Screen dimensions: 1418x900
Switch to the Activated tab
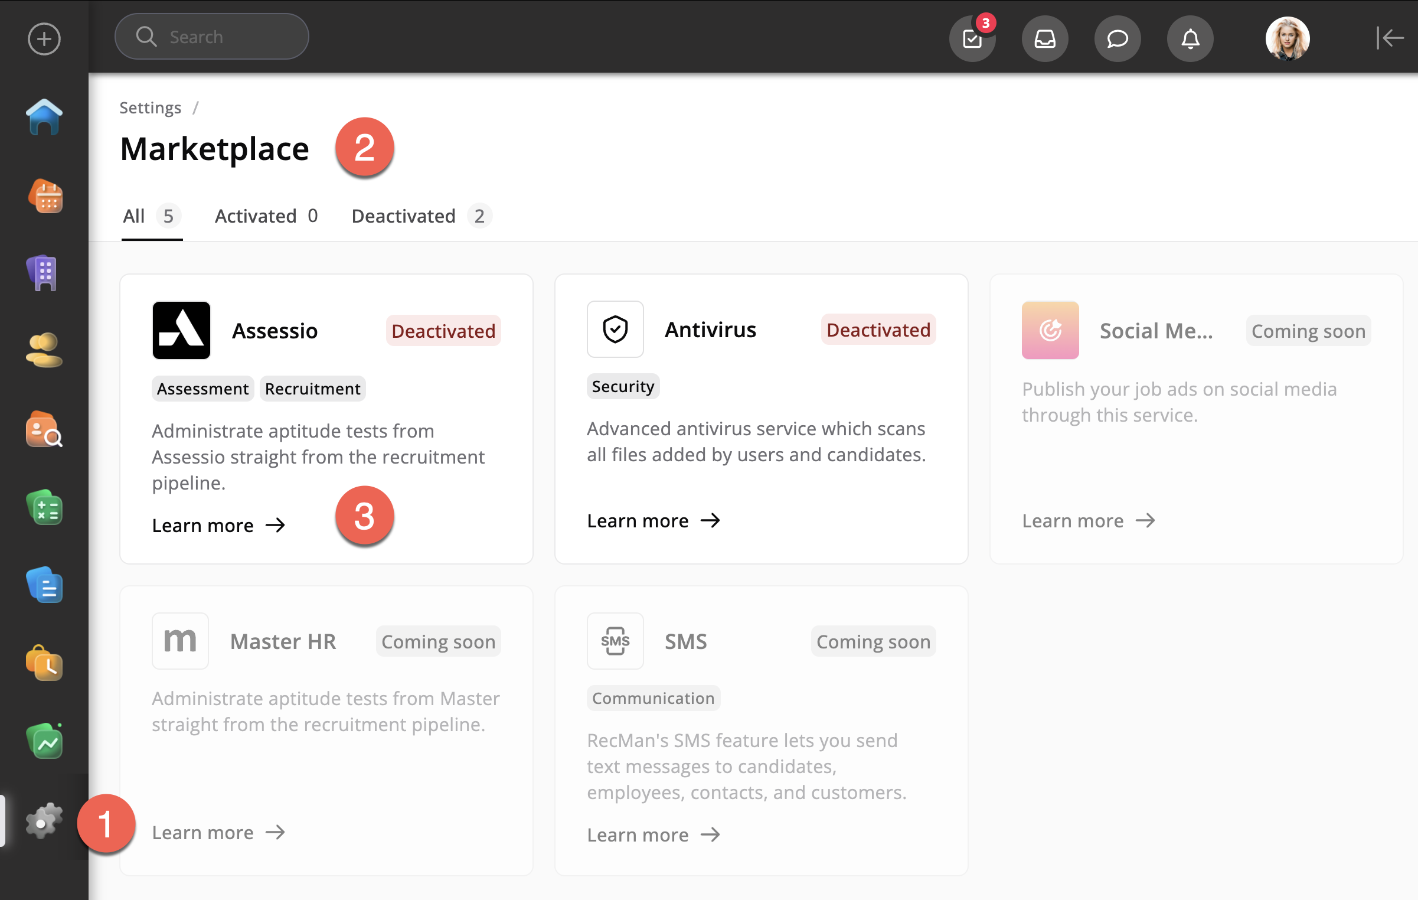coord(266,216)
